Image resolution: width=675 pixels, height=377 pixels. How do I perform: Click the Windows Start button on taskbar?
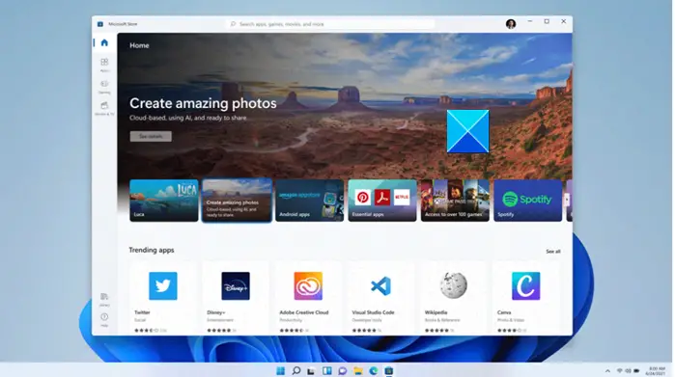coord(280,370)
